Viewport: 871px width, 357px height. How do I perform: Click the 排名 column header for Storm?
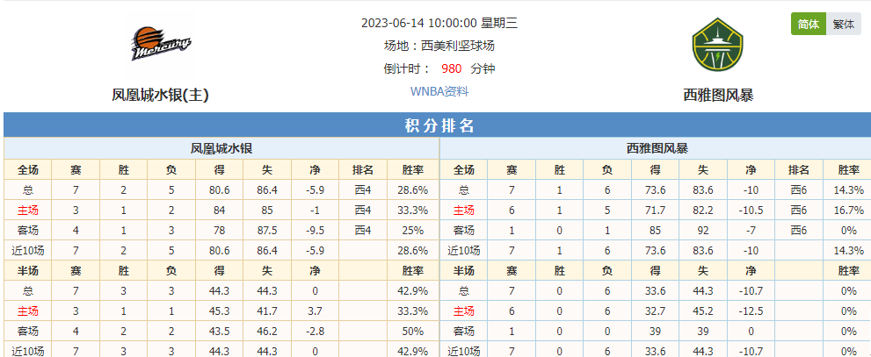798,169
